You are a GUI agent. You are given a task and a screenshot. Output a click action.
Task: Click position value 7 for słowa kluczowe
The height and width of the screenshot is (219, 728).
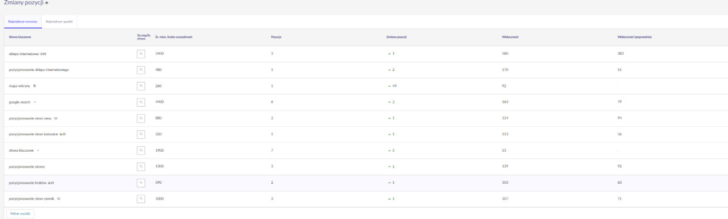272,150
